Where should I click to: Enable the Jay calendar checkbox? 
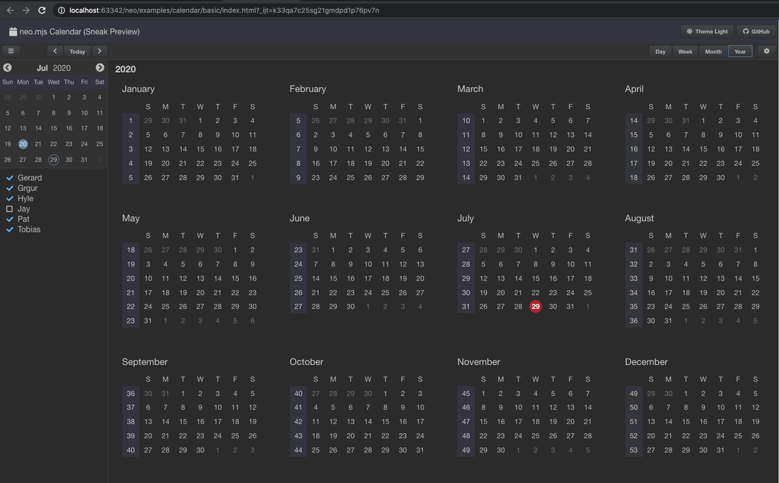pos(9,209)
